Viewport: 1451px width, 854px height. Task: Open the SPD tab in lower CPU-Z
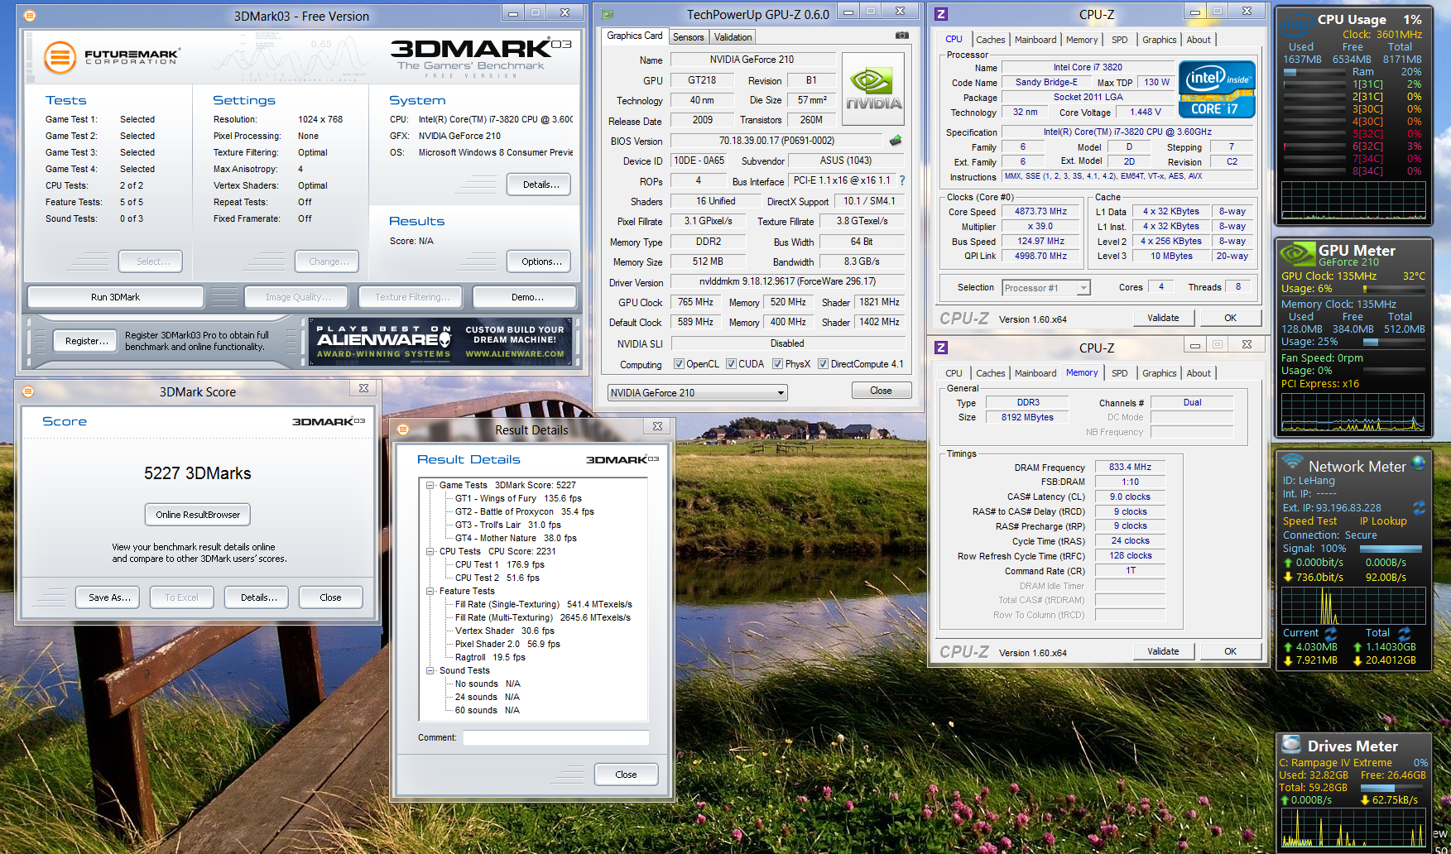click(x=1119, y=373)
